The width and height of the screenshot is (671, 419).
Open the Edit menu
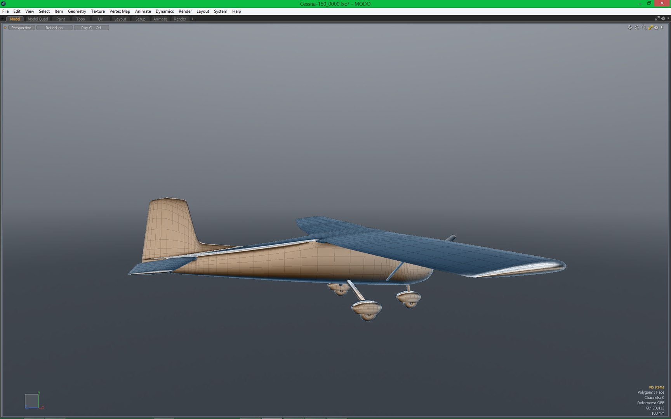pyautogui.click(x=17, y=11)
